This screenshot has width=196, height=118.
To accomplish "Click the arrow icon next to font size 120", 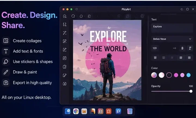I will click(x=174, y=48).
